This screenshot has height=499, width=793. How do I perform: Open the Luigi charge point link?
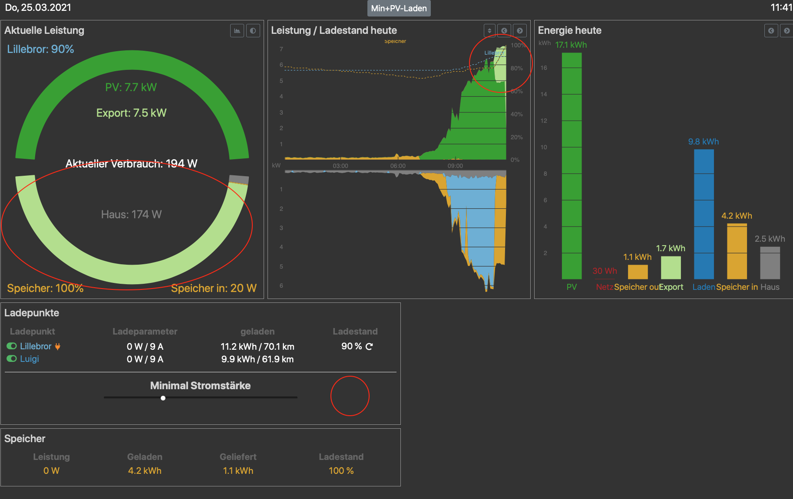(30, 359)
